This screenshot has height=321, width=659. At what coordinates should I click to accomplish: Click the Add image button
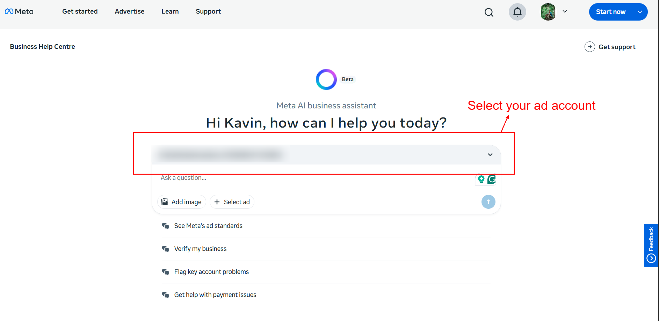181,202
